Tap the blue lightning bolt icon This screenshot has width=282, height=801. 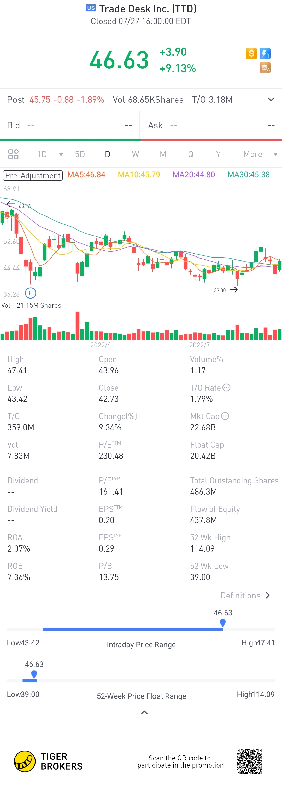click(265, 54)
